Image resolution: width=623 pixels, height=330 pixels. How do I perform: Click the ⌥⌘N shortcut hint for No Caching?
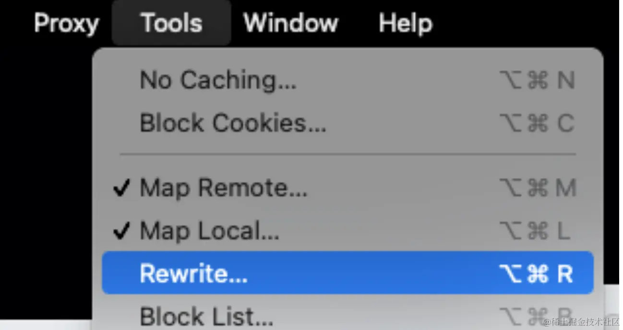[537, 81]
